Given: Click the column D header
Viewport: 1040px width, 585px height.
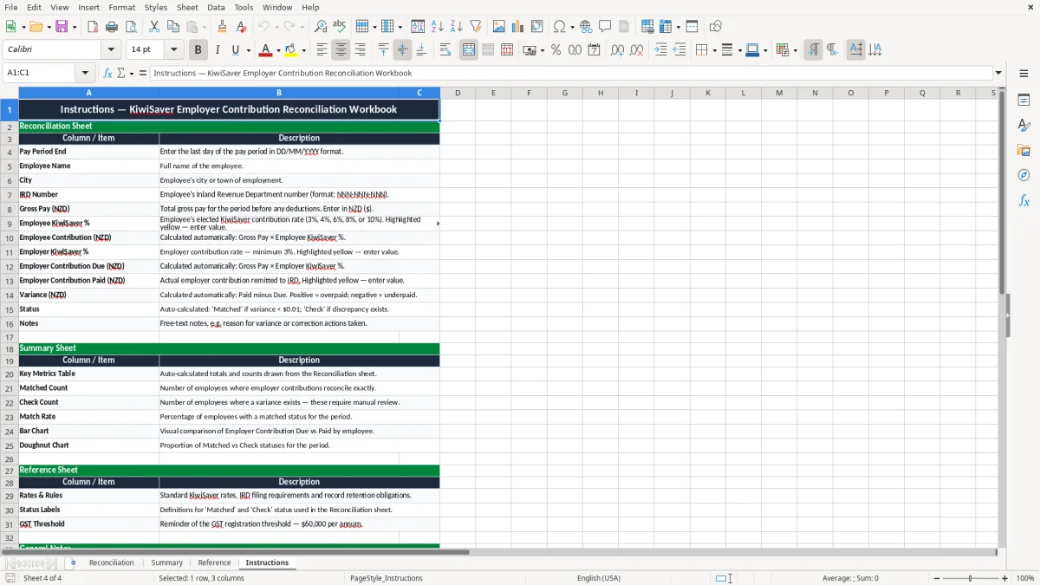Looking at the screenshot, I should [458, 93].
